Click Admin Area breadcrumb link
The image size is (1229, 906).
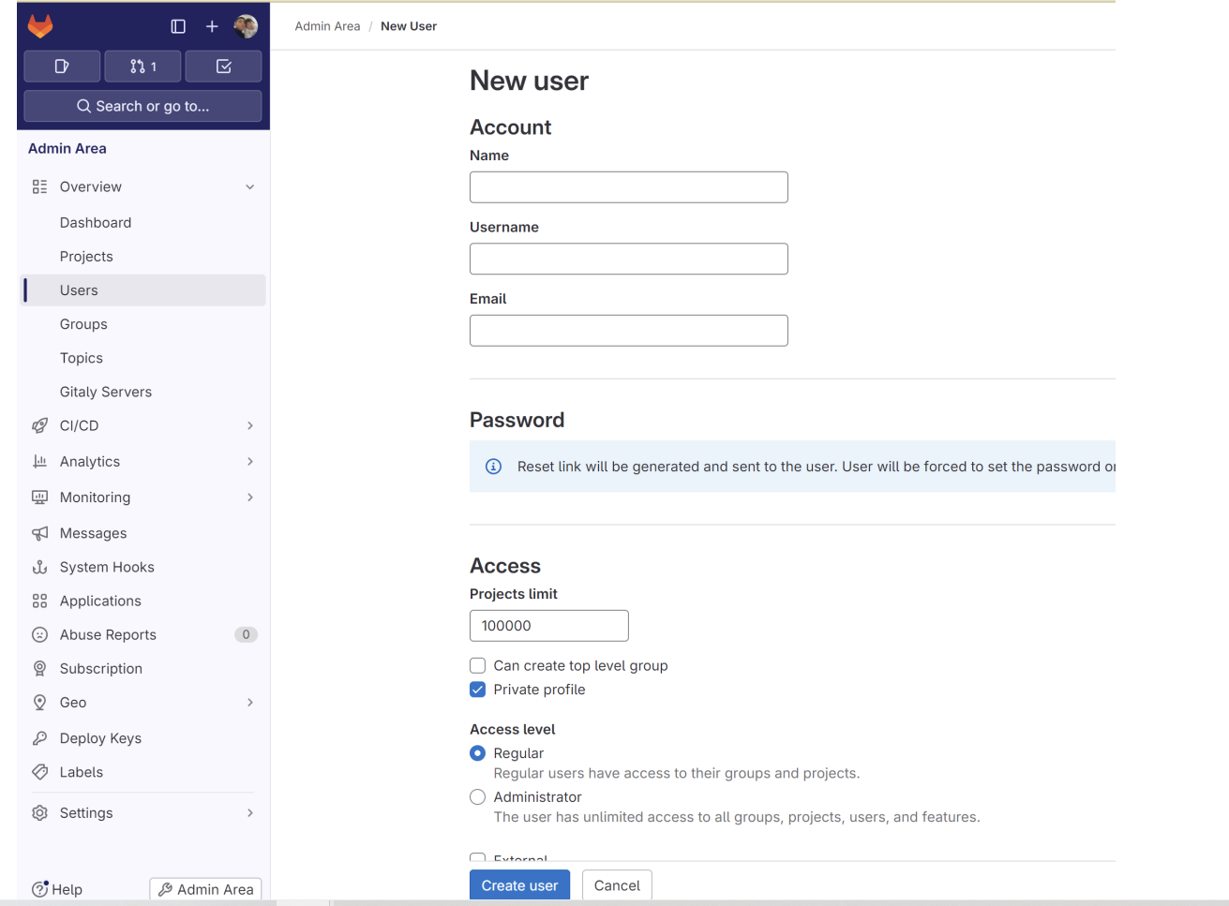click(x=327, y=26)
